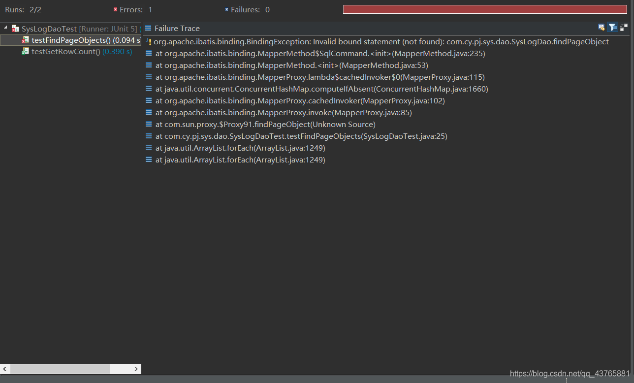Click the Compare Actual With Expected icon

[x=624, y=28]
